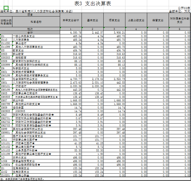Click the title '表3 支出决算表'
Image resolution: width=191 pixels, height=181 pixels.
point(92,3)
